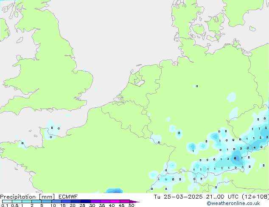
Task: Click the '10' legend scale label
Action: [x=53, y=205]
